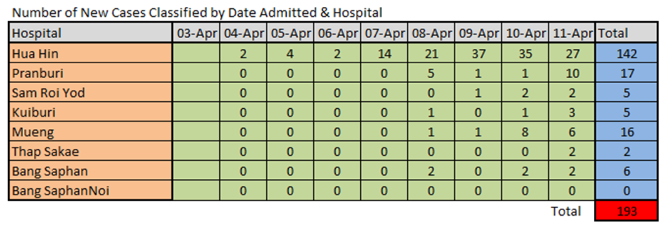Select the Sam Roi Yod label cell

(x=90, y=93)
